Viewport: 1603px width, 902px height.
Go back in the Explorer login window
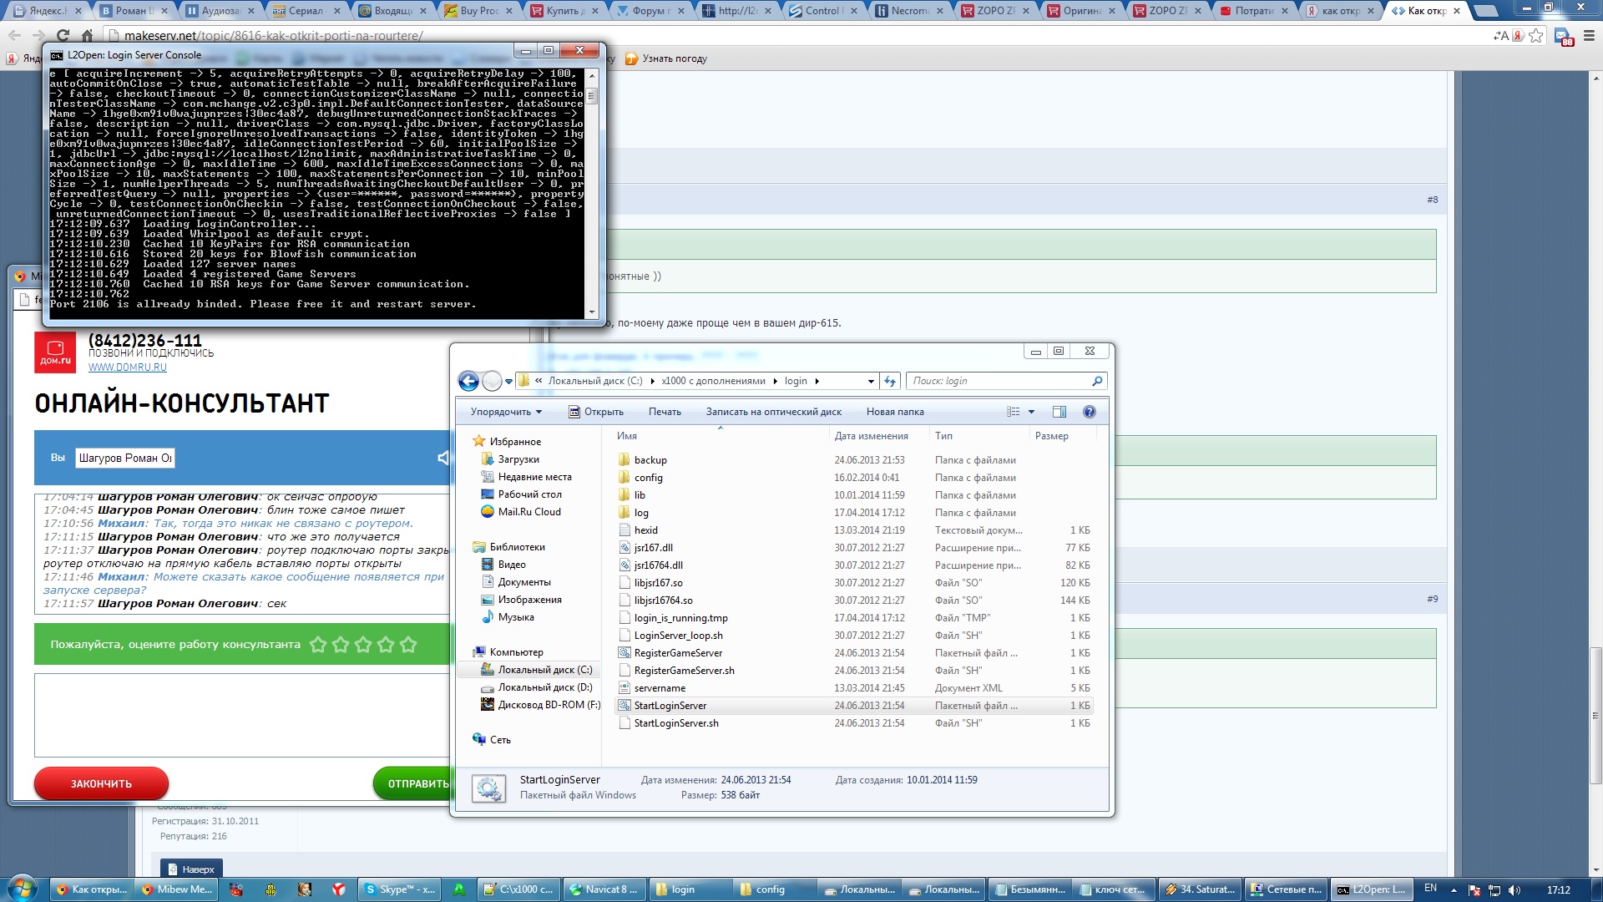tap(468, 382)
